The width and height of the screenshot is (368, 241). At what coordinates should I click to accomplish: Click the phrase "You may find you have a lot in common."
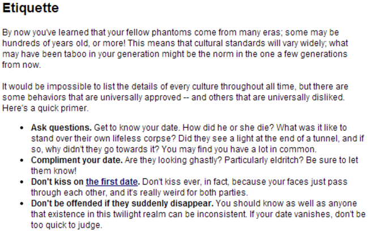tap(239, 149)
